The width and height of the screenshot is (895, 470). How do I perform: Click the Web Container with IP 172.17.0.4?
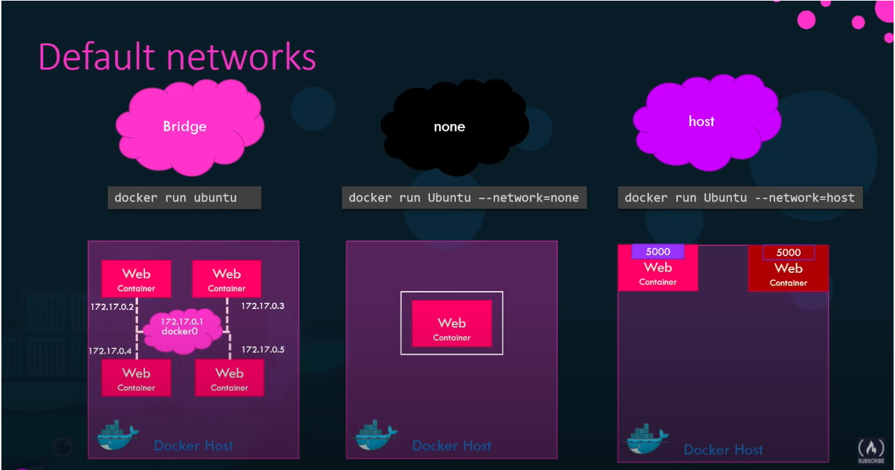point(137,379)
